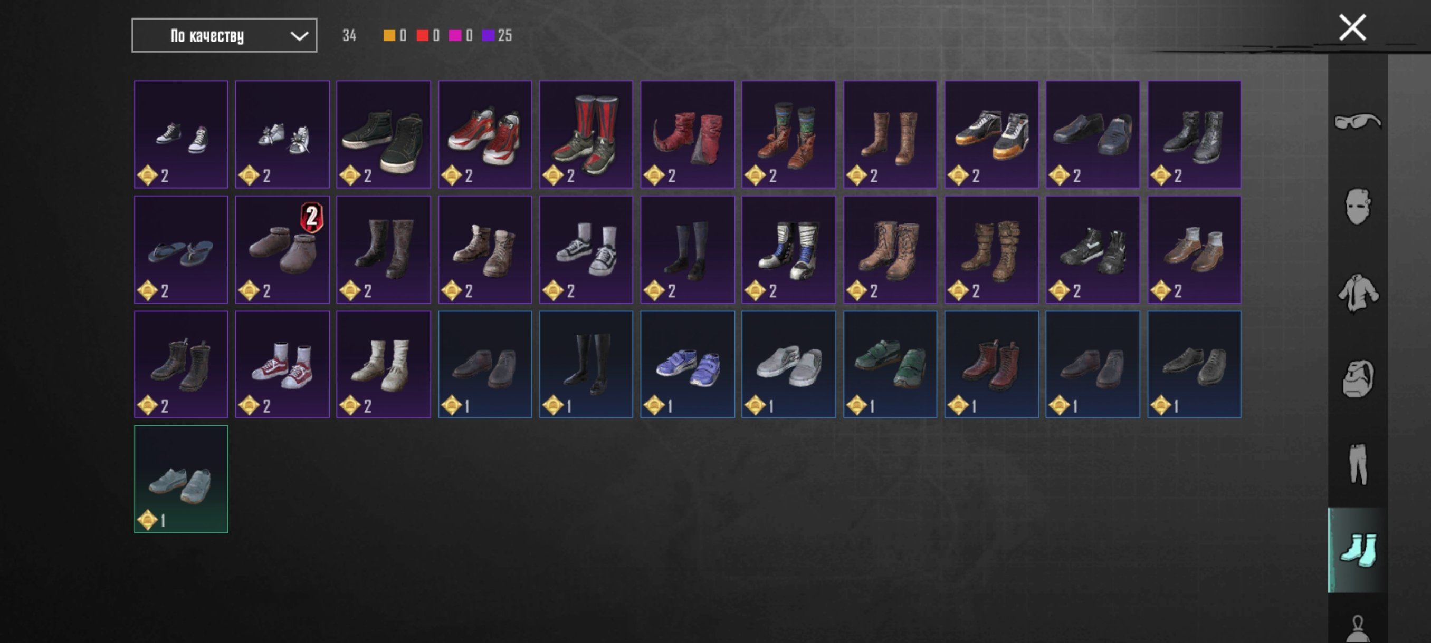Image resolution: width=1431 pixels, height=643 pixels.
Task: Close the inventory with the X
Action: tap(1352, 28)
